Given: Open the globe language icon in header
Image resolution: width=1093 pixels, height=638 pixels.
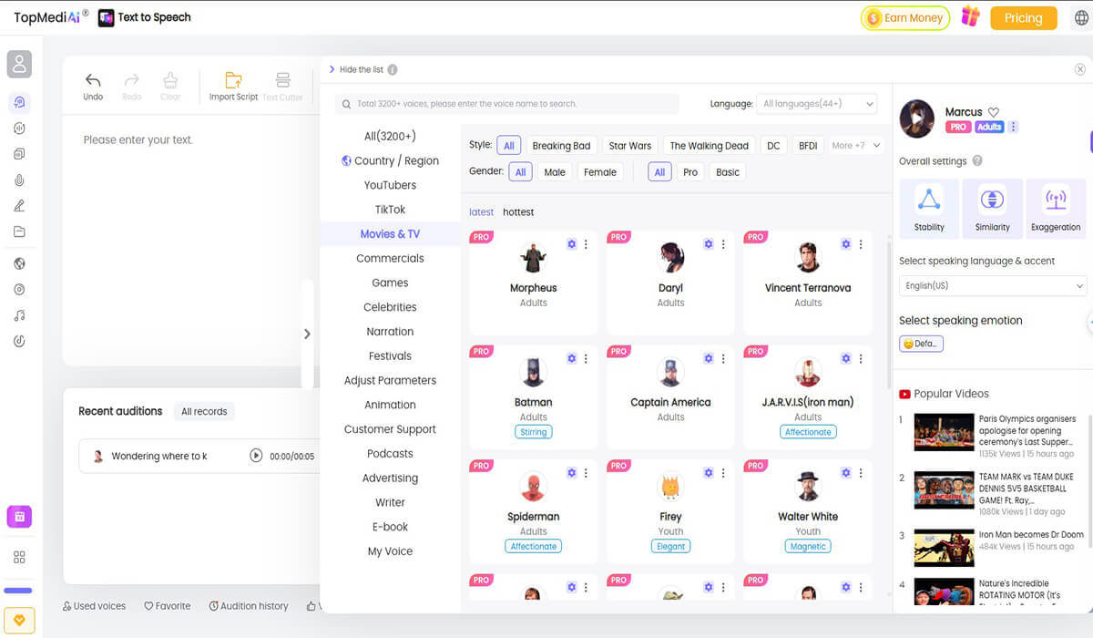Looking at the screenshot, I should 1082,18.
